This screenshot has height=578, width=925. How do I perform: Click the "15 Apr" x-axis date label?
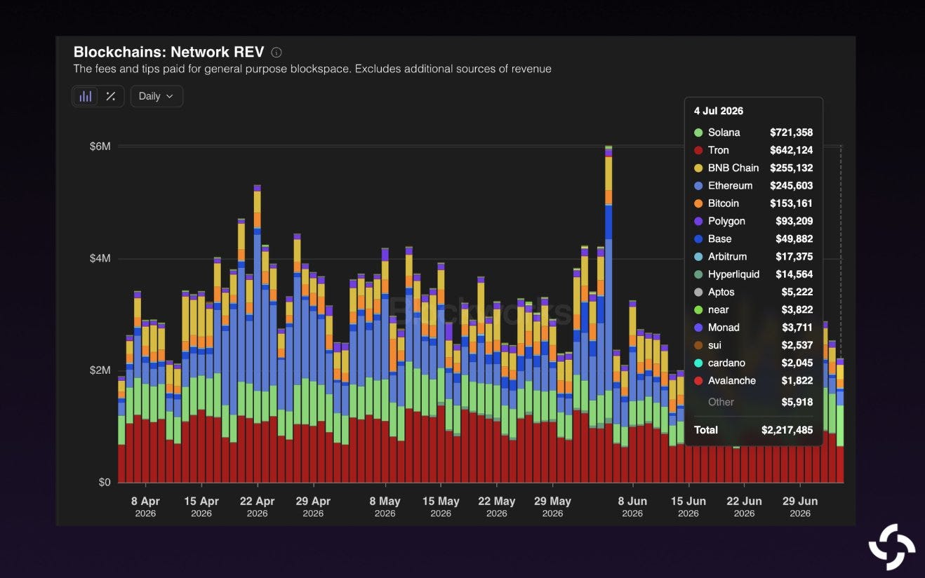pos(201,502)
